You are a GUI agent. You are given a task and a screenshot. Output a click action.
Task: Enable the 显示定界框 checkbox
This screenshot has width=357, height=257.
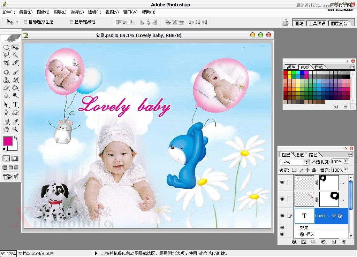coord(71,22)
